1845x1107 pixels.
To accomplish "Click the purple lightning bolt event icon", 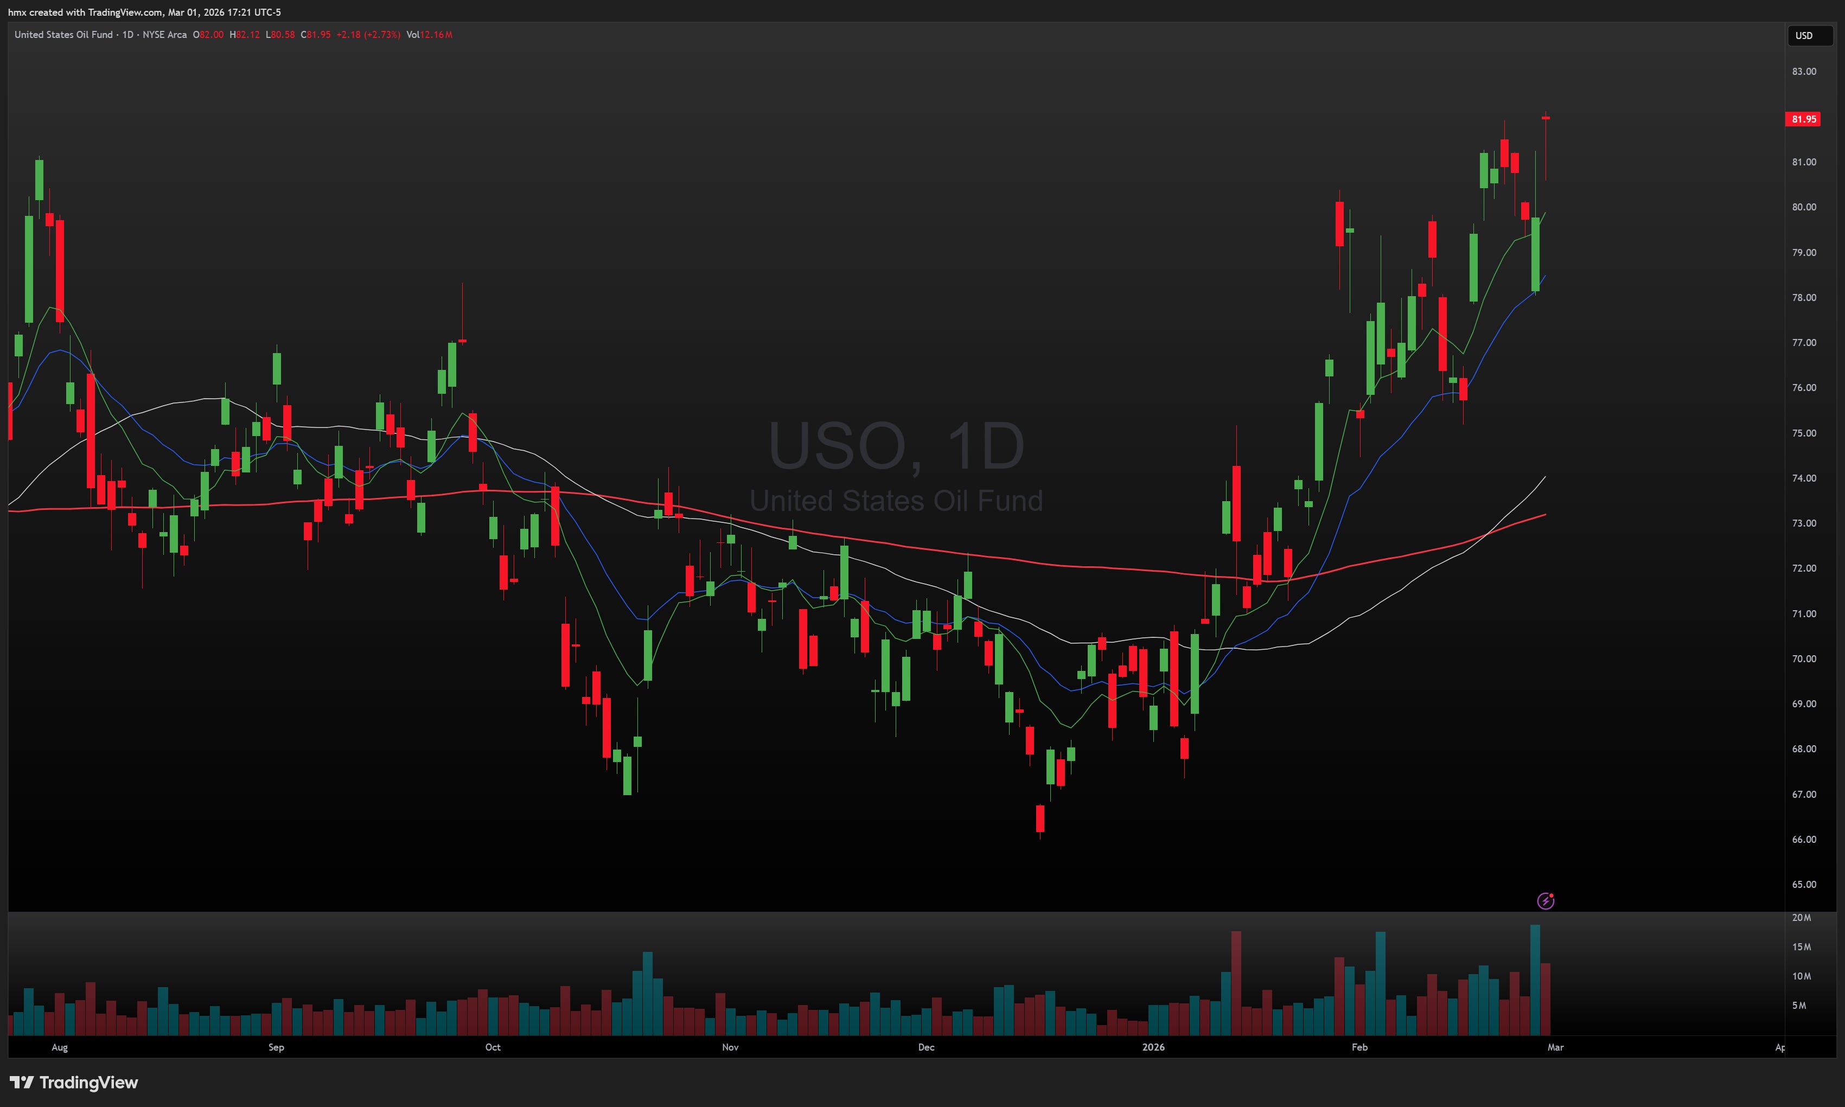I will coord(1546,901).
